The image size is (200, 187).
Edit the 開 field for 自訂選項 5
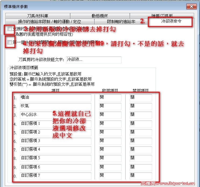coord(110,158)
